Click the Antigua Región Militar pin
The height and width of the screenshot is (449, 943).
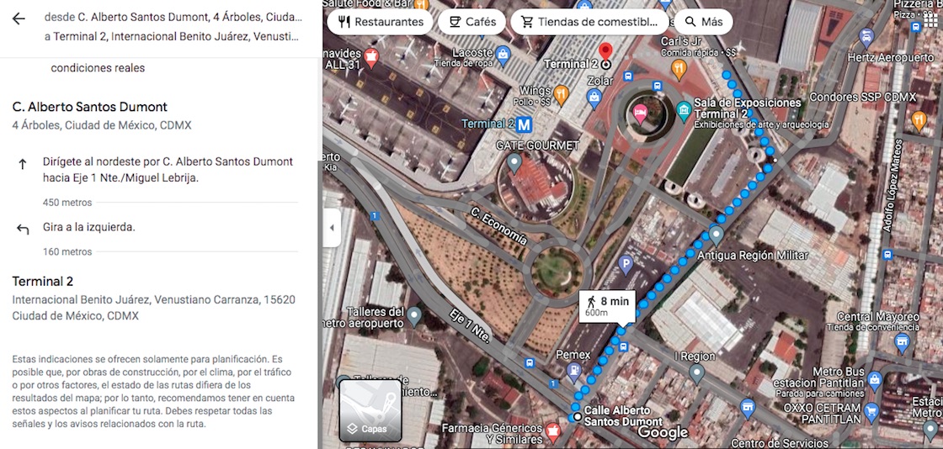[716, 235]
